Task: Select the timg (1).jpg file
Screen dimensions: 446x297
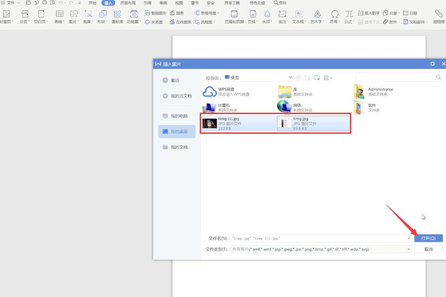Action: tap(238, 123)
